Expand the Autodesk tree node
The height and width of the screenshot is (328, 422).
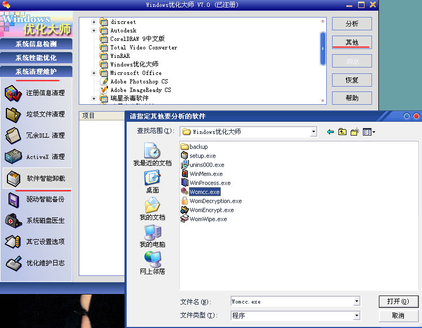(94, 30)
